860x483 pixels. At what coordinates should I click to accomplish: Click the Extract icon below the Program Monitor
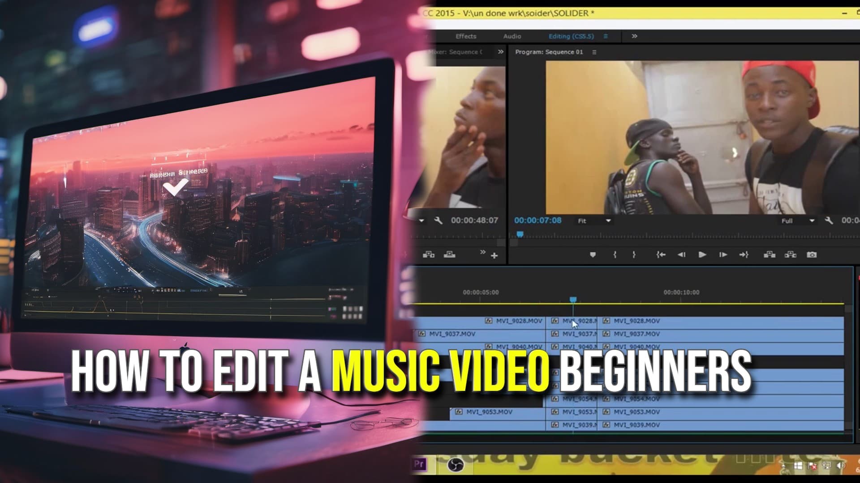(x=791, y=254)
